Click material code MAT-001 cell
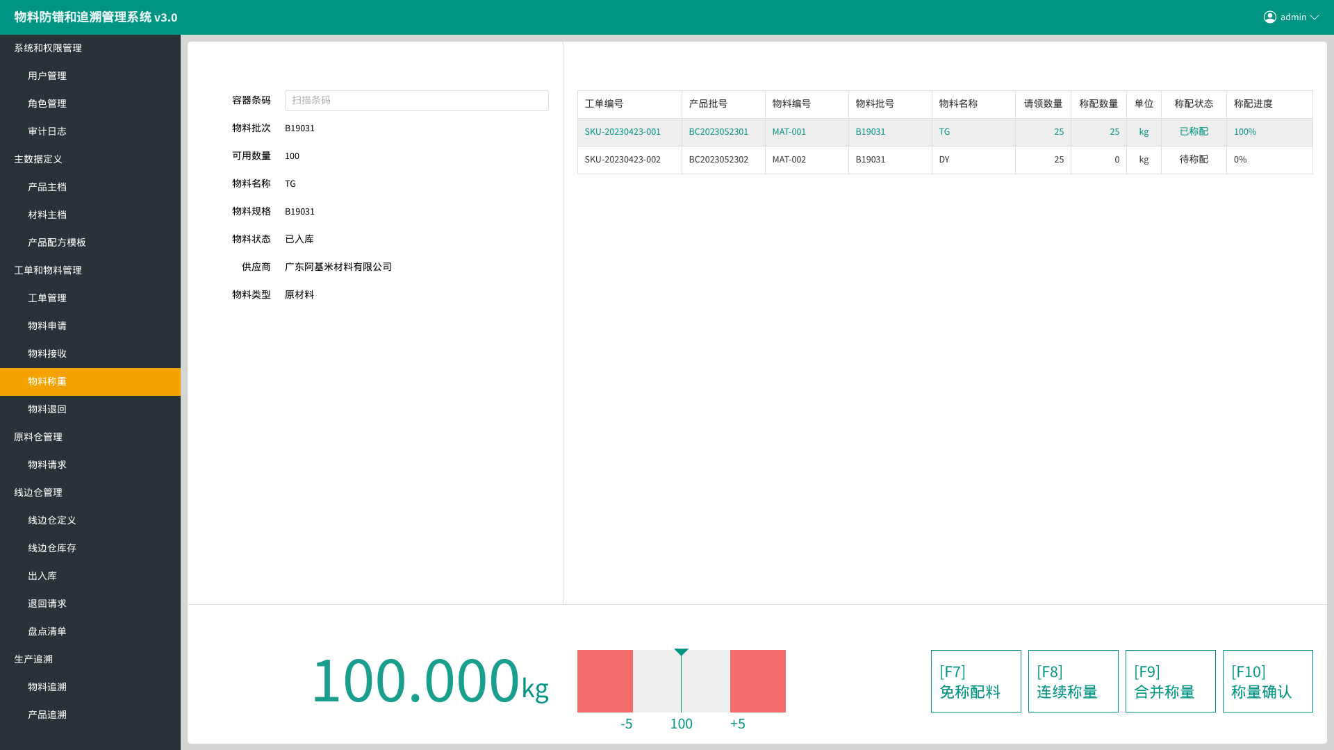 click(x=807, y=132)
